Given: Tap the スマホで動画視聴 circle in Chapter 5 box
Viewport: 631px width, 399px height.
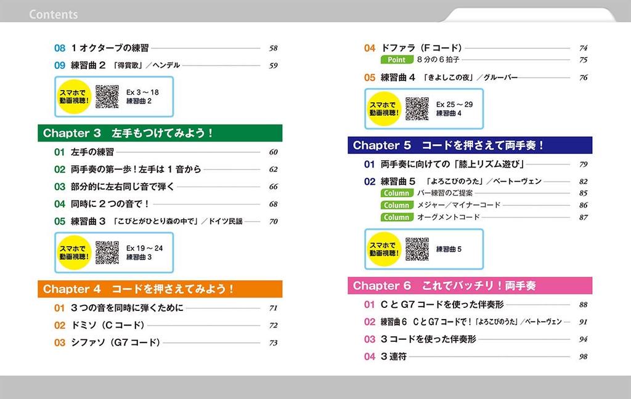Looking at the screenshot, I should pyautogui.click(x=385, y=249).
